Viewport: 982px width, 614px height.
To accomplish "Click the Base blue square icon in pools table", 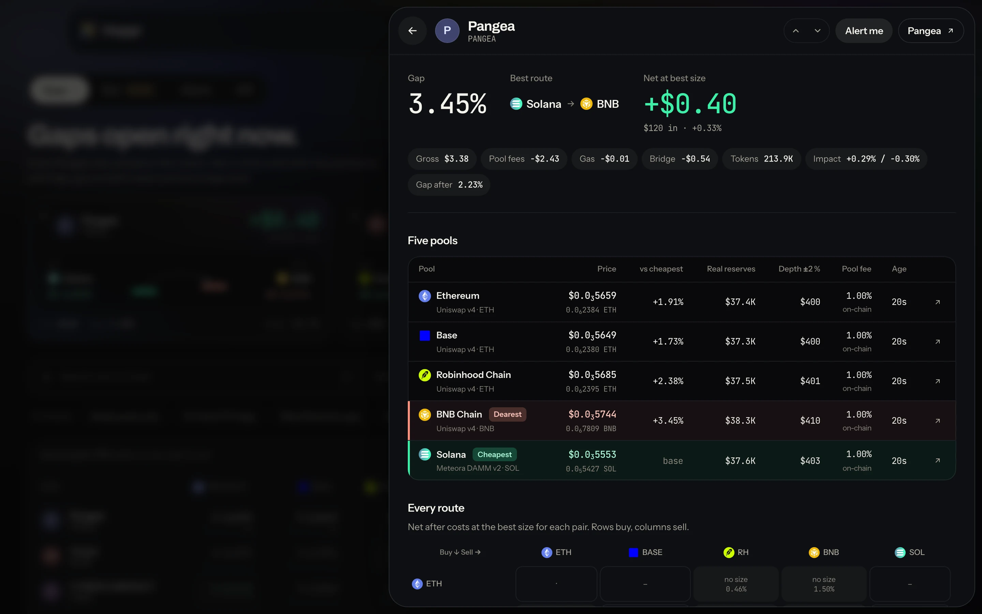I will click(425, 335).
